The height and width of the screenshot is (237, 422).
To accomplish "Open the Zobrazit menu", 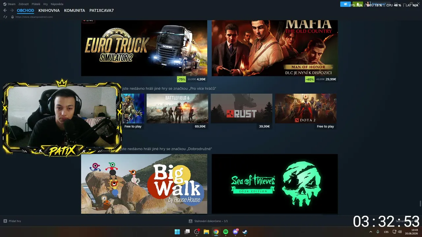I will 23,4.
